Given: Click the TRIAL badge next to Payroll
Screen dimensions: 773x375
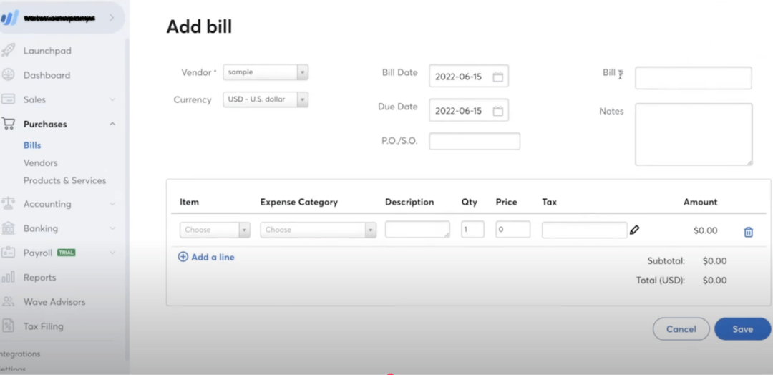Looking at the screenshot, I should 66,253.
